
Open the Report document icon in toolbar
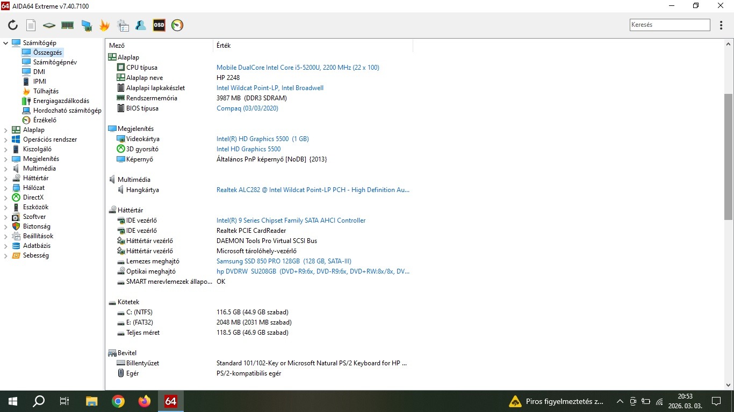(31, 25)
